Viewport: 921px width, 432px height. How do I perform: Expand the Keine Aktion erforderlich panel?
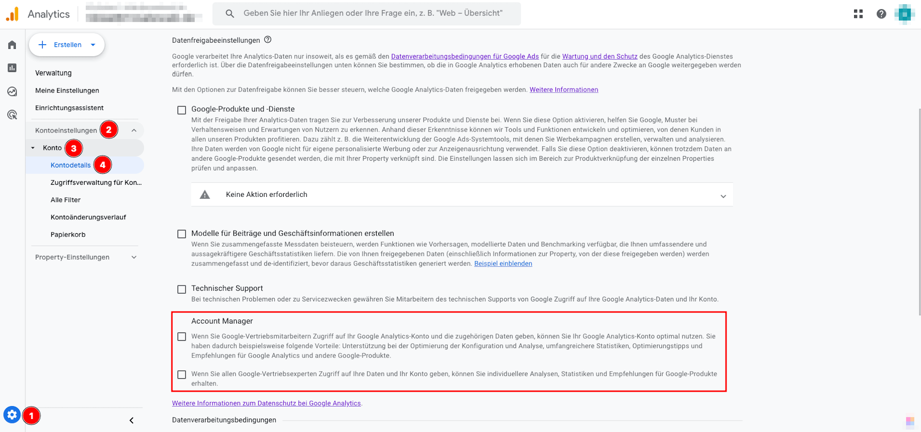pos(723,196)
